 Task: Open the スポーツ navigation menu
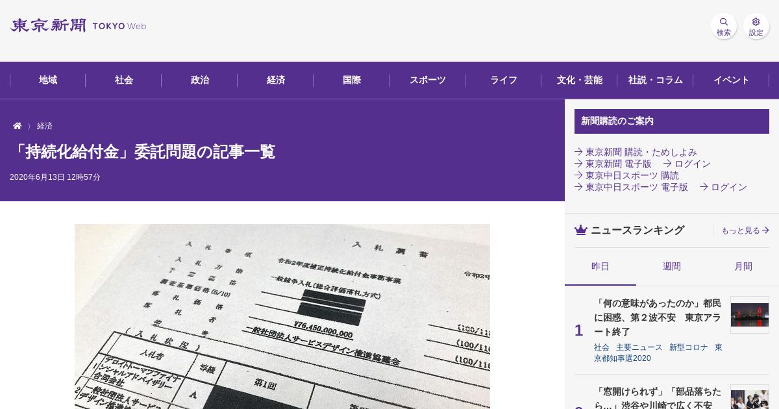428,80
